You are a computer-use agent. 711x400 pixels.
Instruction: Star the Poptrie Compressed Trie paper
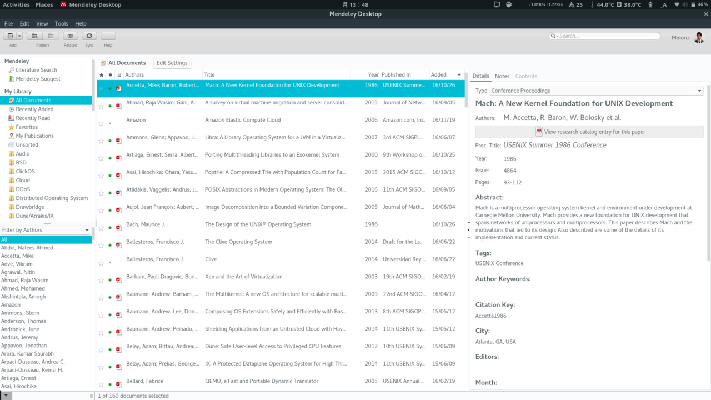tap(101, 176)
